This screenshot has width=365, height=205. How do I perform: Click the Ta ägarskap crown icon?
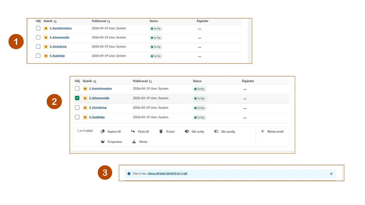[103, 142]
